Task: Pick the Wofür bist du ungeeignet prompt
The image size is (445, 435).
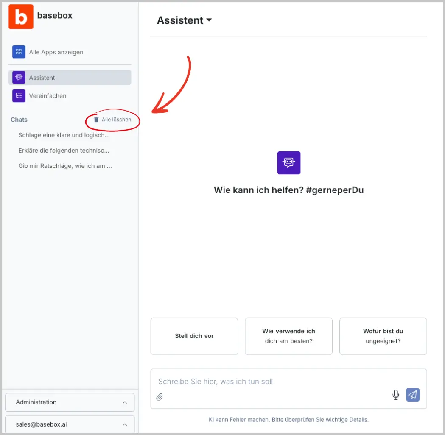Action: 383,336
